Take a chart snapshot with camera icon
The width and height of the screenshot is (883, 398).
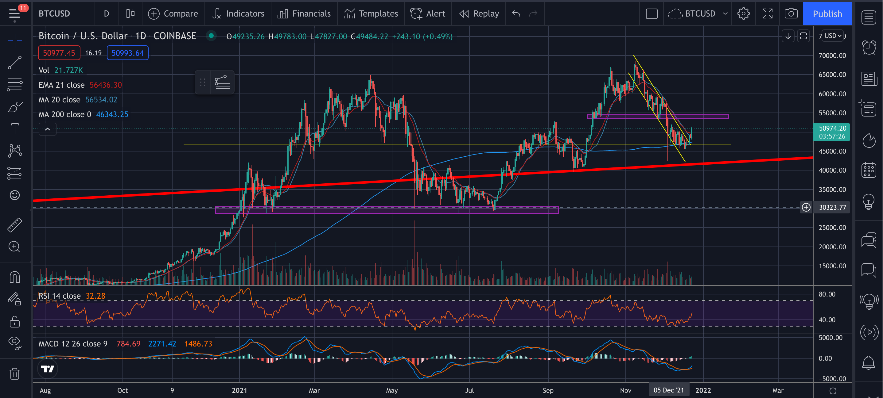click(x=791, y=14)
